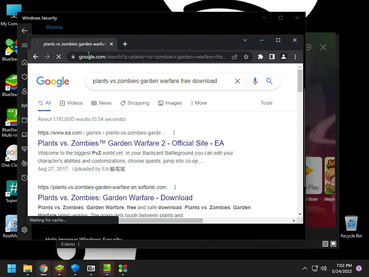Close the plants vs zombies tab

click(111, 44)
